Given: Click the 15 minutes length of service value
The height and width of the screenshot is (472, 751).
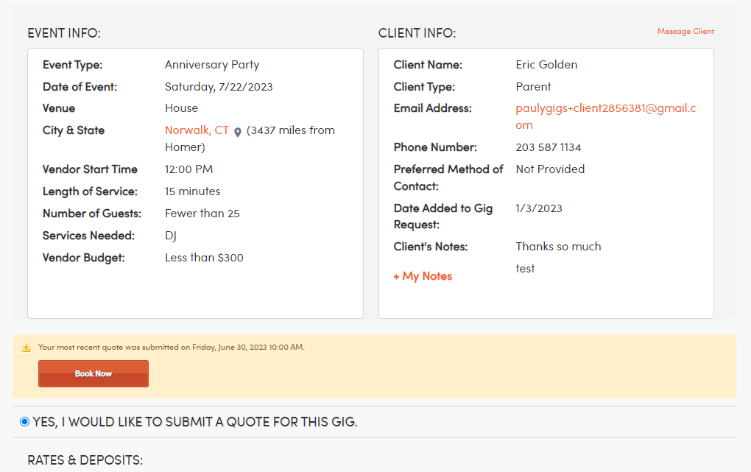Looking at the screenshot, I should 193,191.
